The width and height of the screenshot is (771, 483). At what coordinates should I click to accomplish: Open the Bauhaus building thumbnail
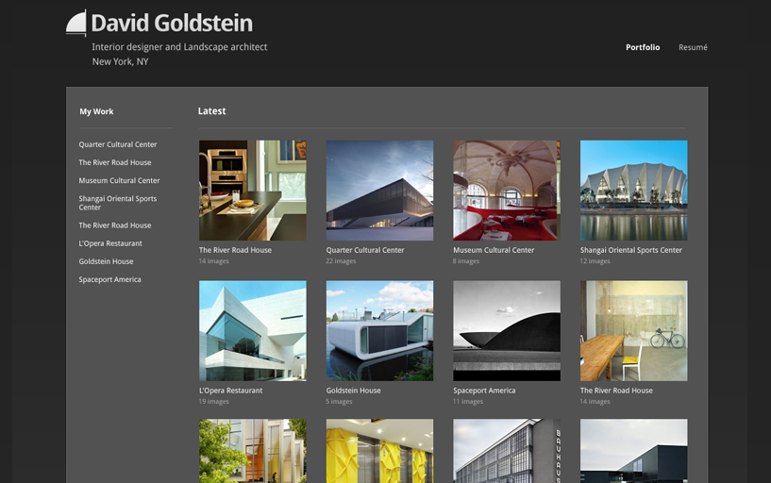pos(507,451)
